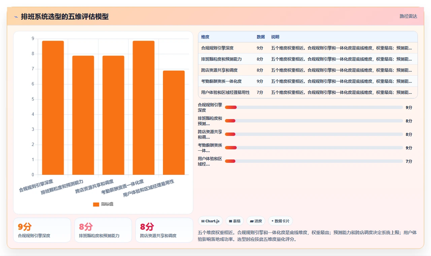Click the 说明 column header in the table
Screen dimensions: 431x256
click(275, 37)
